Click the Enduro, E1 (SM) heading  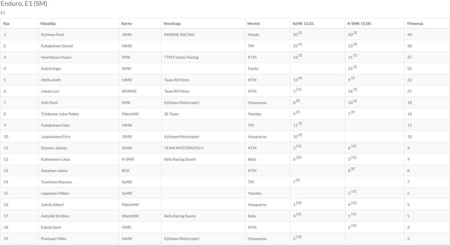click(24, 4)
